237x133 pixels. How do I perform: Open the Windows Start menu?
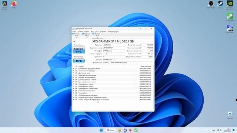tap(101, 130)
